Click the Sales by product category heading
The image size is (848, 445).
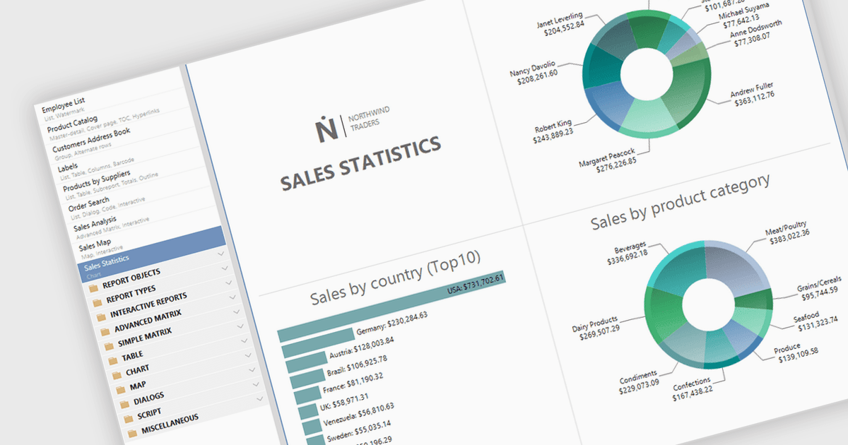click(x=681, y=201)
